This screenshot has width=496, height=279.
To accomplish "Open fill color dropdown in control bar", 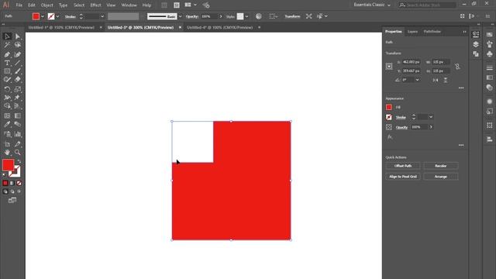I will [43, 16].
